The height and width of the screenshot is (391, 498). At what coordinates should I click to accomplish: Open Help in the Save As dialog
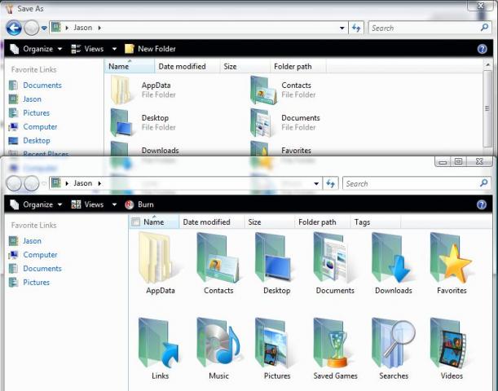483,49
